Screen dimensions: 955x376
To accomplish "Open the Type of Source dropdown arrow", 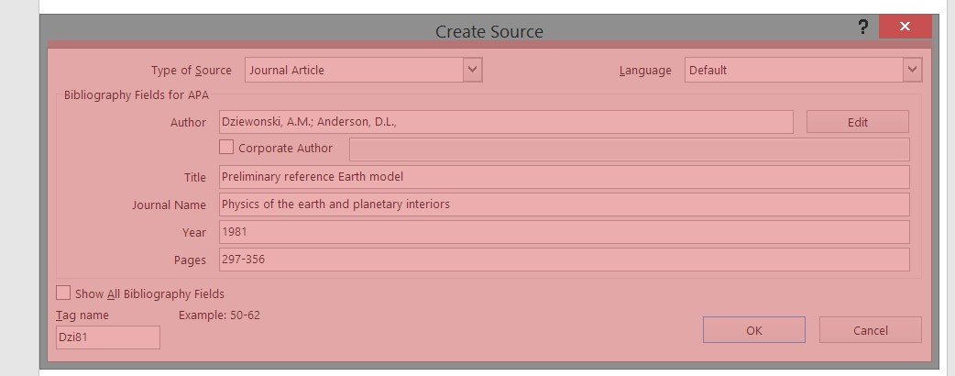I will pos(473,70).
